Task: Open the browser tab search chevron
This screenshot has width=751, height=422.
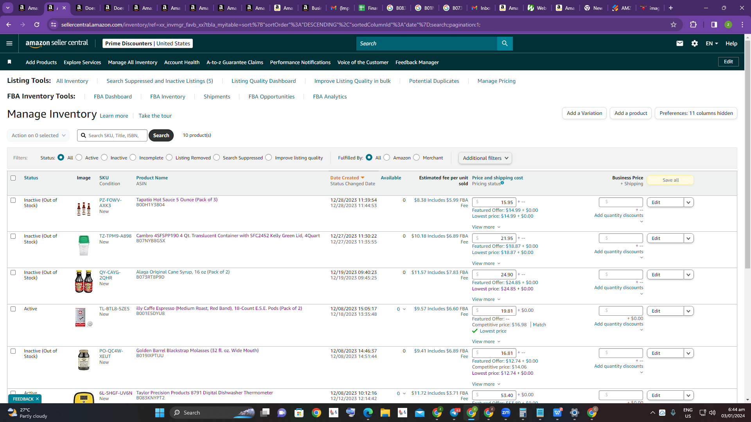Action: [x=8, y=8]
